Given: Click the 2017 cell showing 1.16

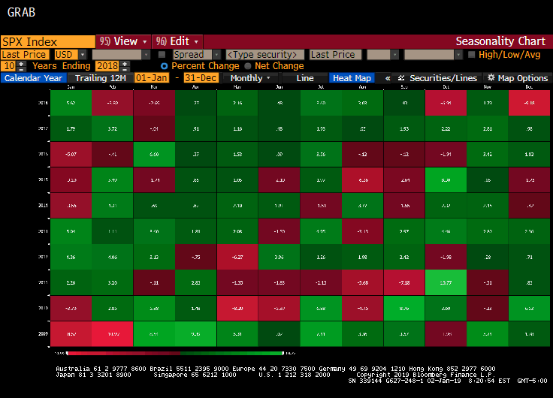Looking at the screenshot, I should tap(237, 128).
